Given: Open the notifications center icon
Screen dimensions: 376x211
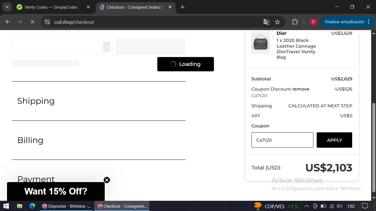Looking at the screenshot, I should [x=365, y=206].
